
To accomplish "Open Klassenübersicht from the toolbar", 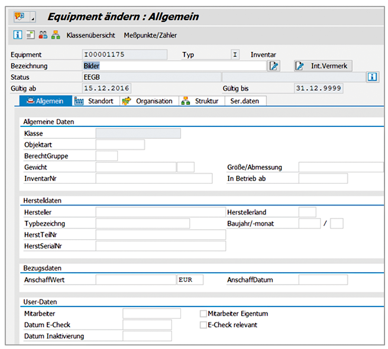I will (x=90, y=35).
